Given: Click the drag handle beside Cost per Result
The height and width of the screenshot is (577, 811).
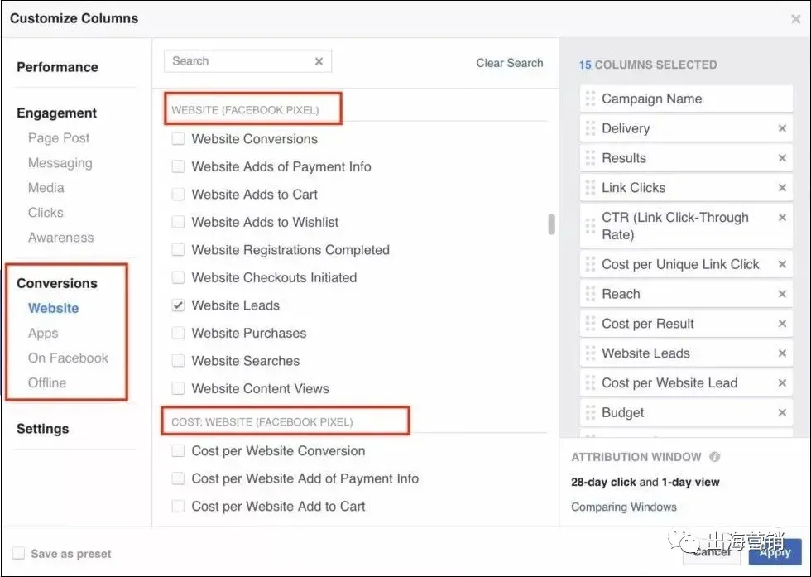Looking at the screenshot, I should click(590, 324).
